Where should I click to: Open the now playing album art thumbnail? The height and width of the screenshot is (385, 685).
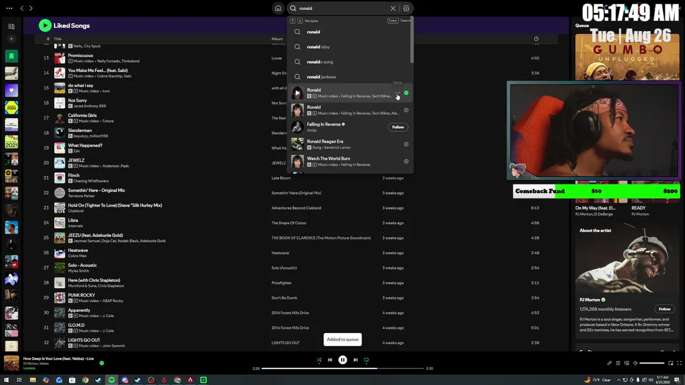11,363
